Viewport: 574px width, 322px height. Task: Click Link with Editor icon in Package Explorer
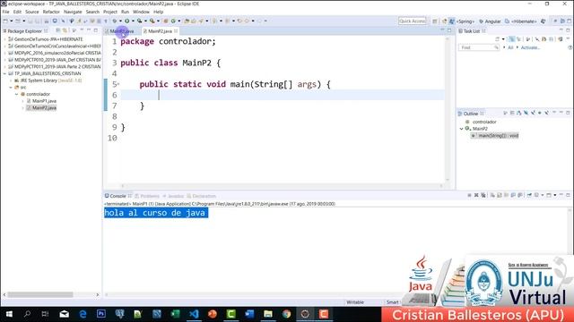pos(65,30)
